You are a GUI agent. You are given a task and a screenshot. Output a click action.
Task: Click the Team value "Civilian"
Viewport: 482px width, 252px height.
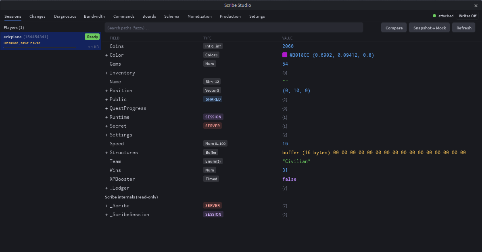[296, 161]
